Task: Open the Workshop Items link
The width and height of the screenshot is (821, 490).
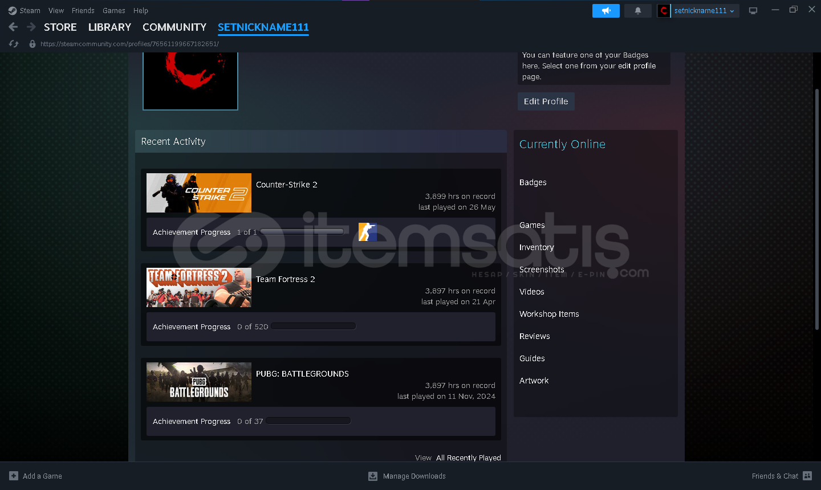Action: tap(549, 314)
